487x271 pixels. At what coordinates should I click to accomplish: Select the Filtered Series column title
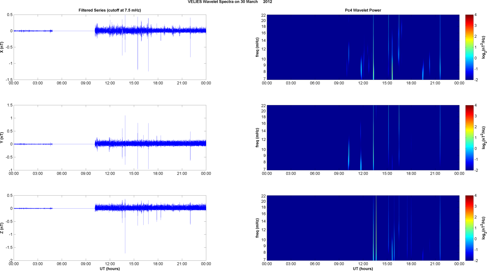click(109, 10)
